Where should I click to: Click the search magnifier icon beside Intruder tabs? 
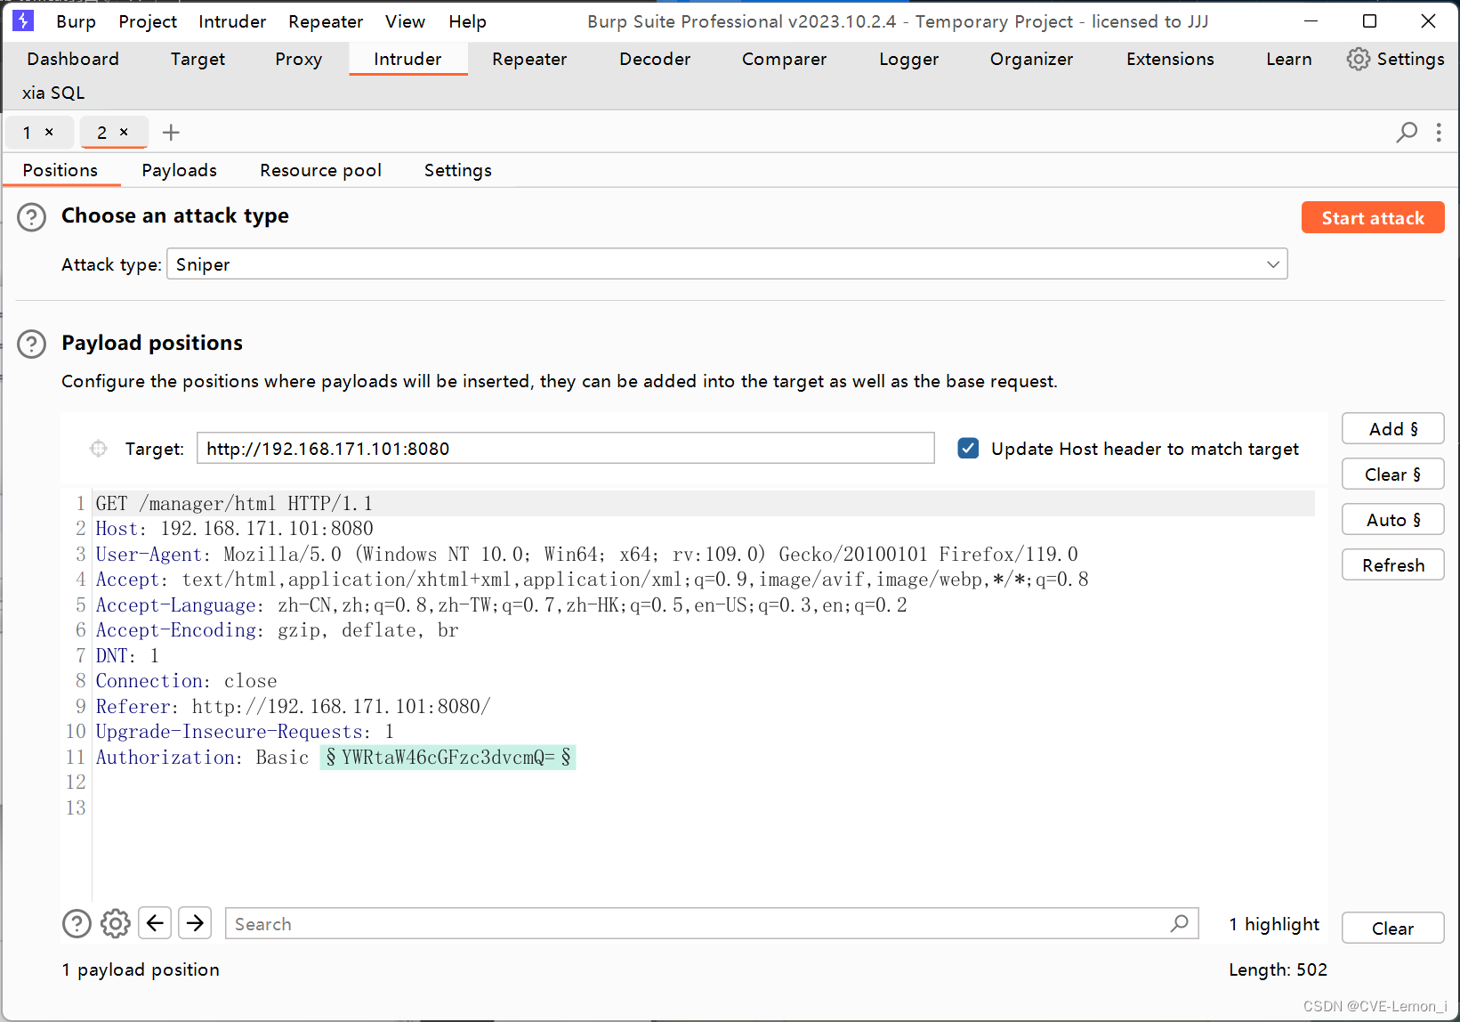pos(1407,133)
